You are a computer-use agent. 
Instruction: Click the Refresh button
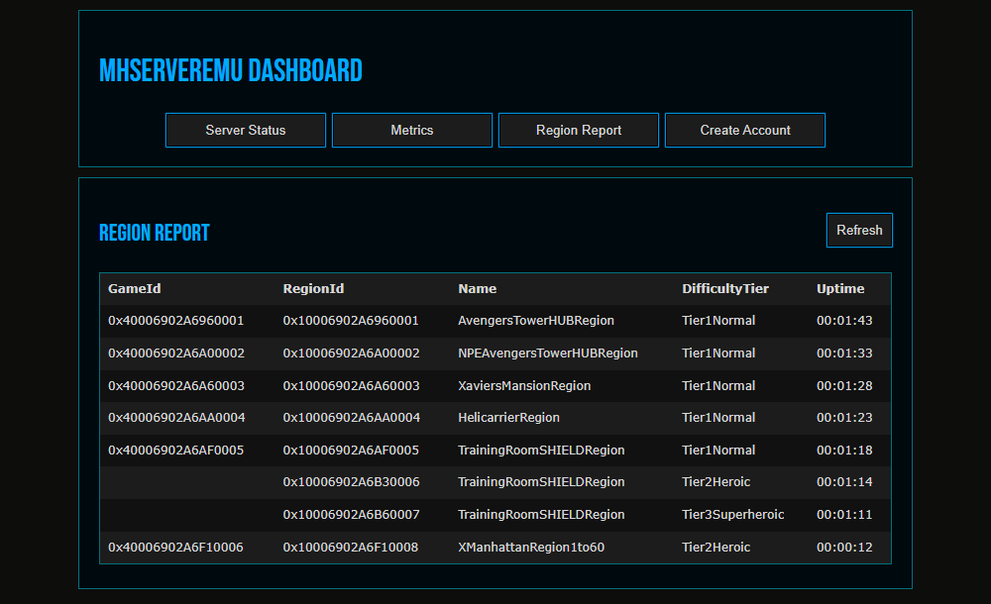coord(859,230)
